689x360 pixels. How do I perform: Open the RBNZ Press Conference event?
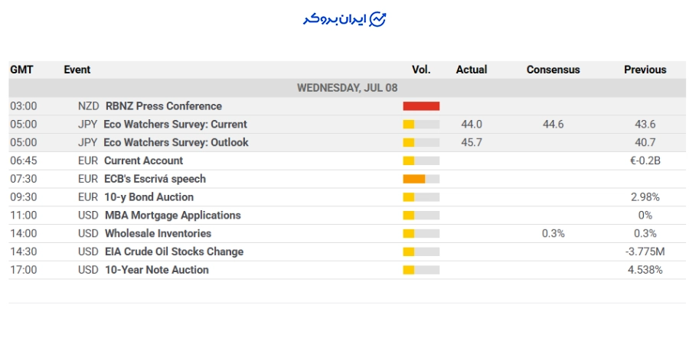(x=164, y=106)
